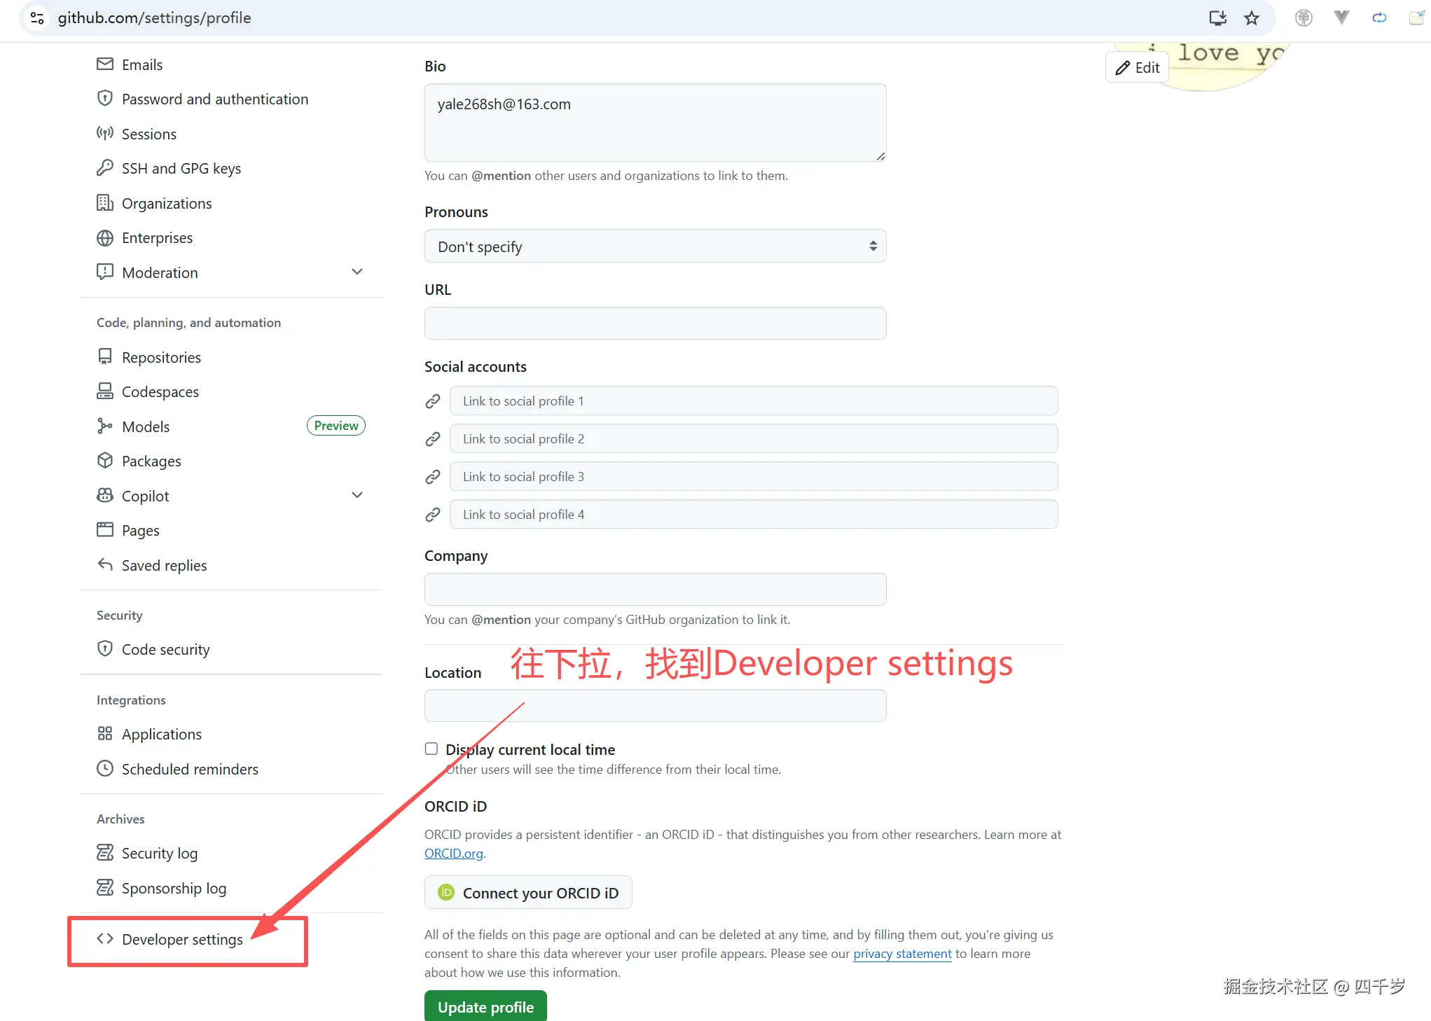Click inside the URL input field

click(x=654, y=323)
